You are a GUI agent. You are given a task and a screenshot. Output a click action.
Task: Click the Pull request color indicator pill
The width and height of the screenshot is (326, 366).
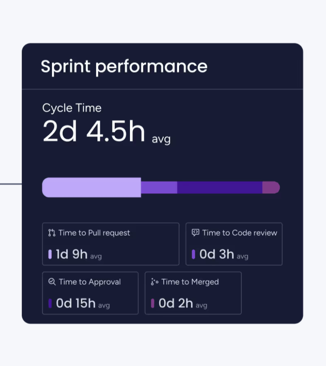click(50, 255)
